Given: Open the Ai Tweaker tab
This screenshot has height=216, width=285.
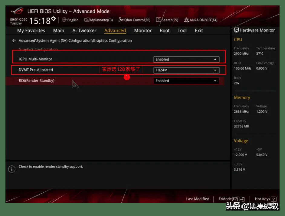Looking at the screenshot, I should point(84,31).
